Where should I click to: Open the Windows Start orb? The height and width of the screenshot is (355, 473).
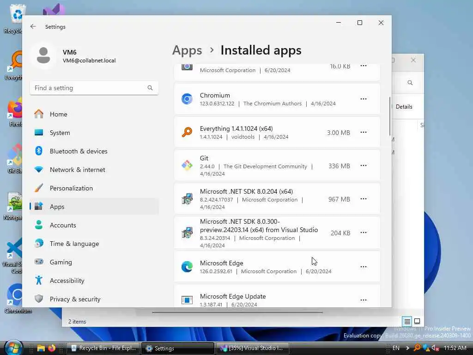click(x=13, y=348)
